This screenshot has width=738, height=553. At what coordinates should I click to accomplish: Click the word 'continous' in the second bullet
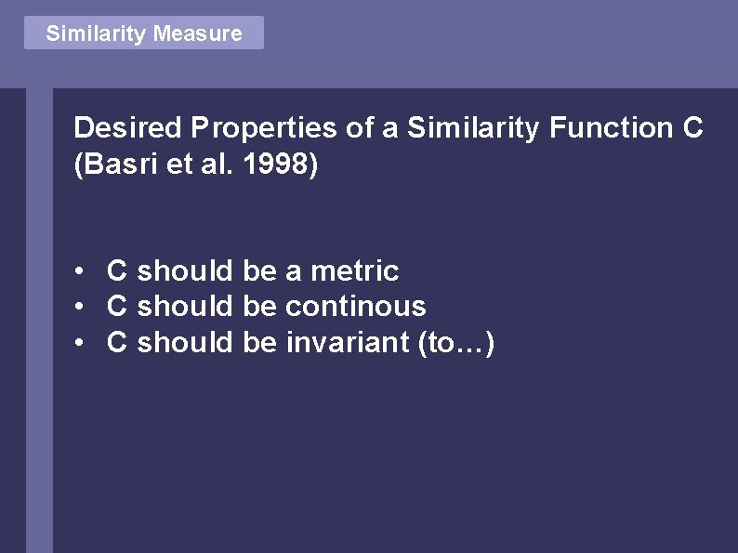click(355, 307)
